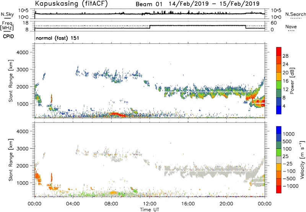This screenshot has height=212, width=306.
Task: Click the red high-power echo near 23:00 UT
Action: tap(259, 102)
